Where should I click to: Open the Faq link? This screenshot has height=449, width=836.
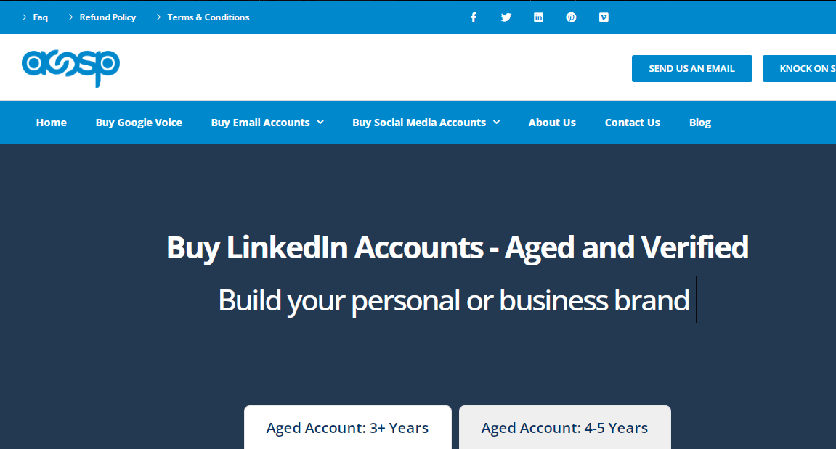(40, 17)
